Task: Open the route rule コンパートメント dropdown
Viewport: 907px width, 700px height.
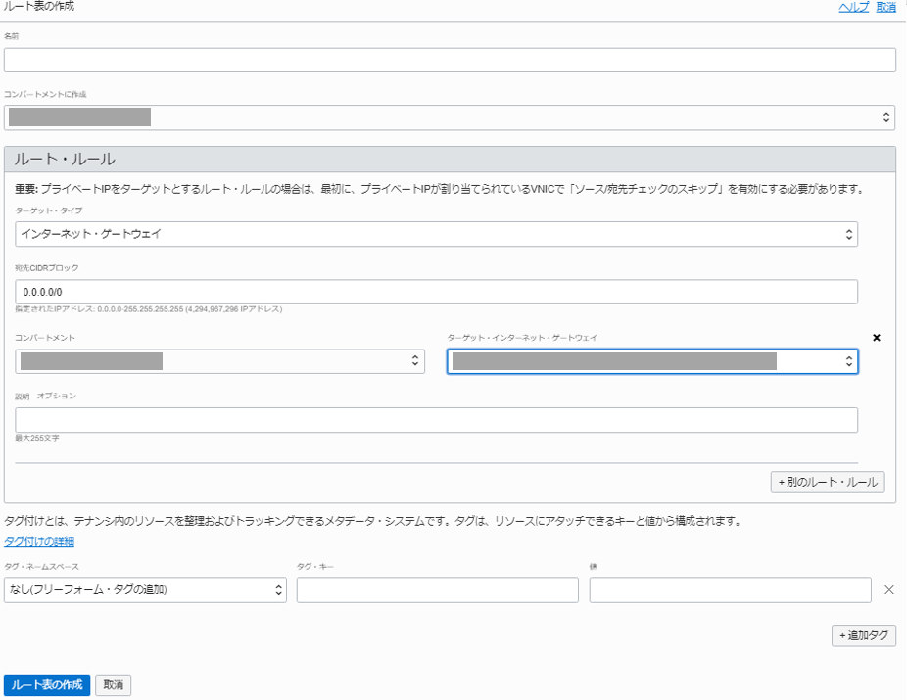Action: point(219,361)
